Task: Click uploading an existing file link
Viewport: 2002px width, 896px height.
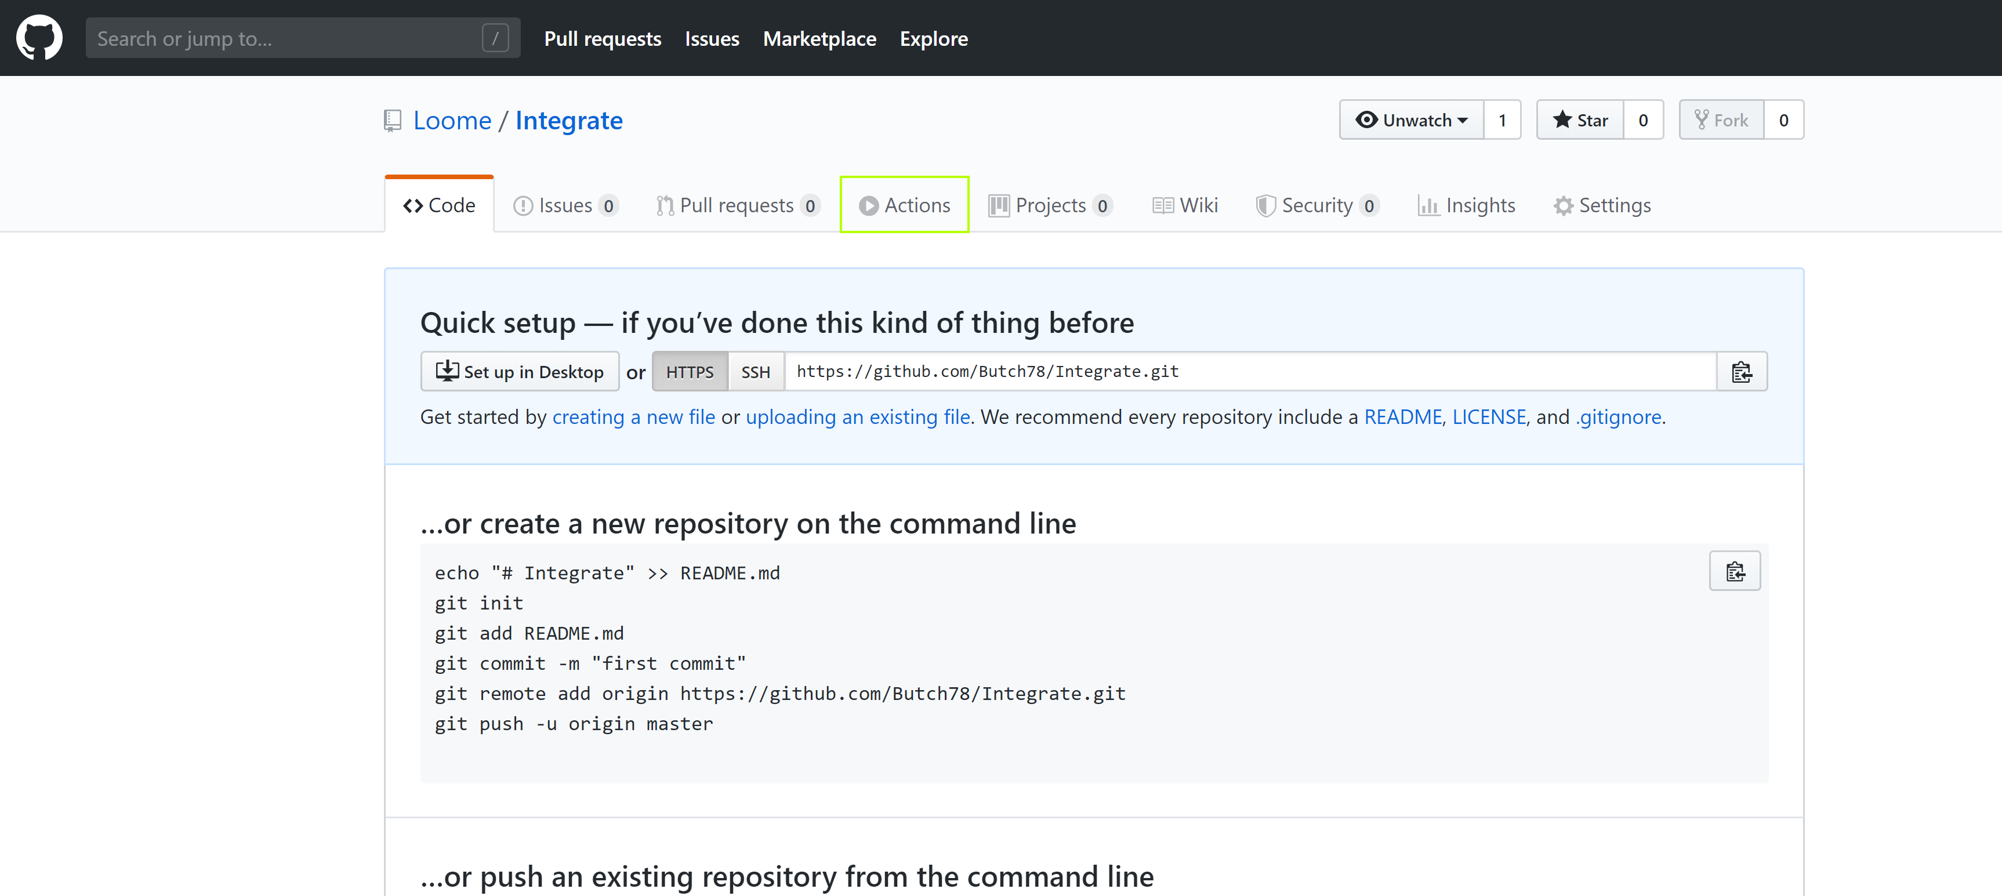Action: pyautogui.click(x=858, y=418)
